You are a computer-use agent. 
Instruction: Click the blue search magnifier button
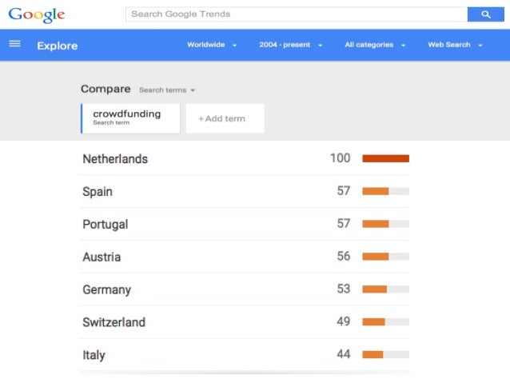484,14
